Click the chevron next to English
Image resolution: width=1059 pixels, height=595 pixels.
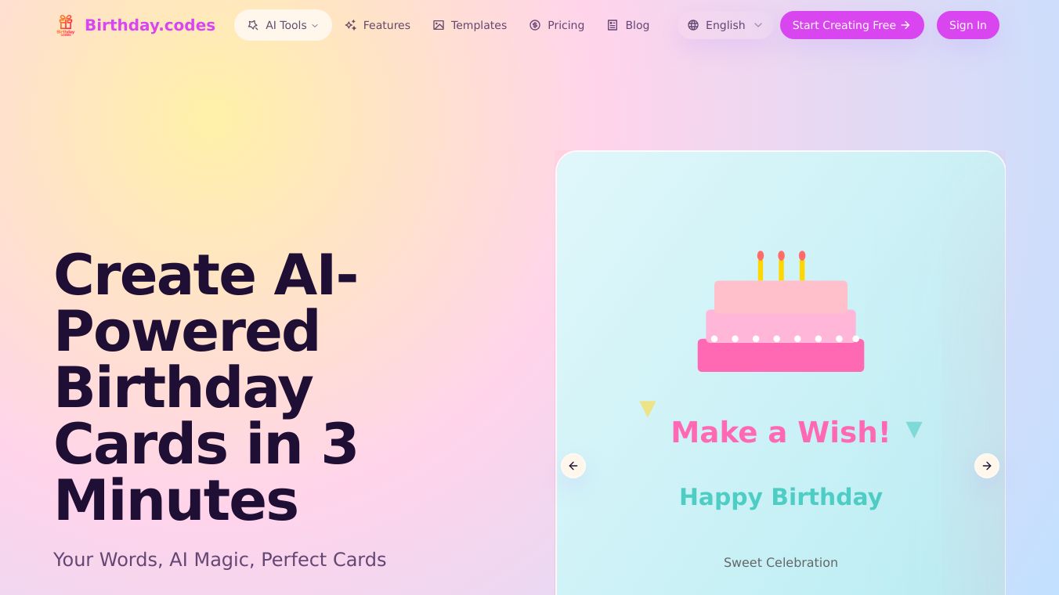(x=758, y=25)
